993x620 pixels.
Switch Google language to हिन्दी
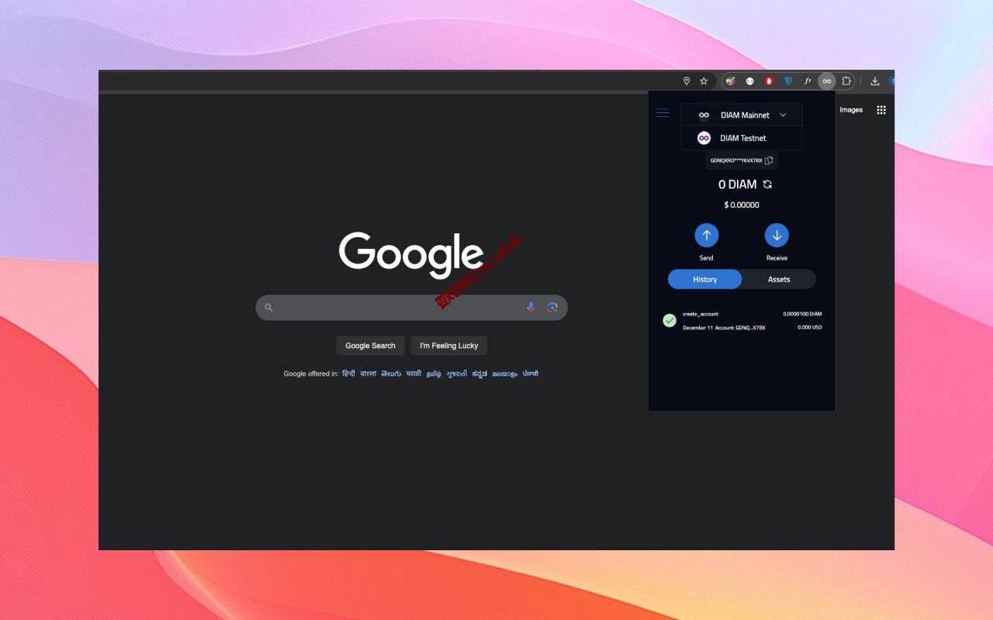point(348,374)
